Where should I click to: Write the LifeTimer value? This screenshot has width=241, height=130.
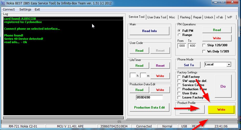point(160,76)
